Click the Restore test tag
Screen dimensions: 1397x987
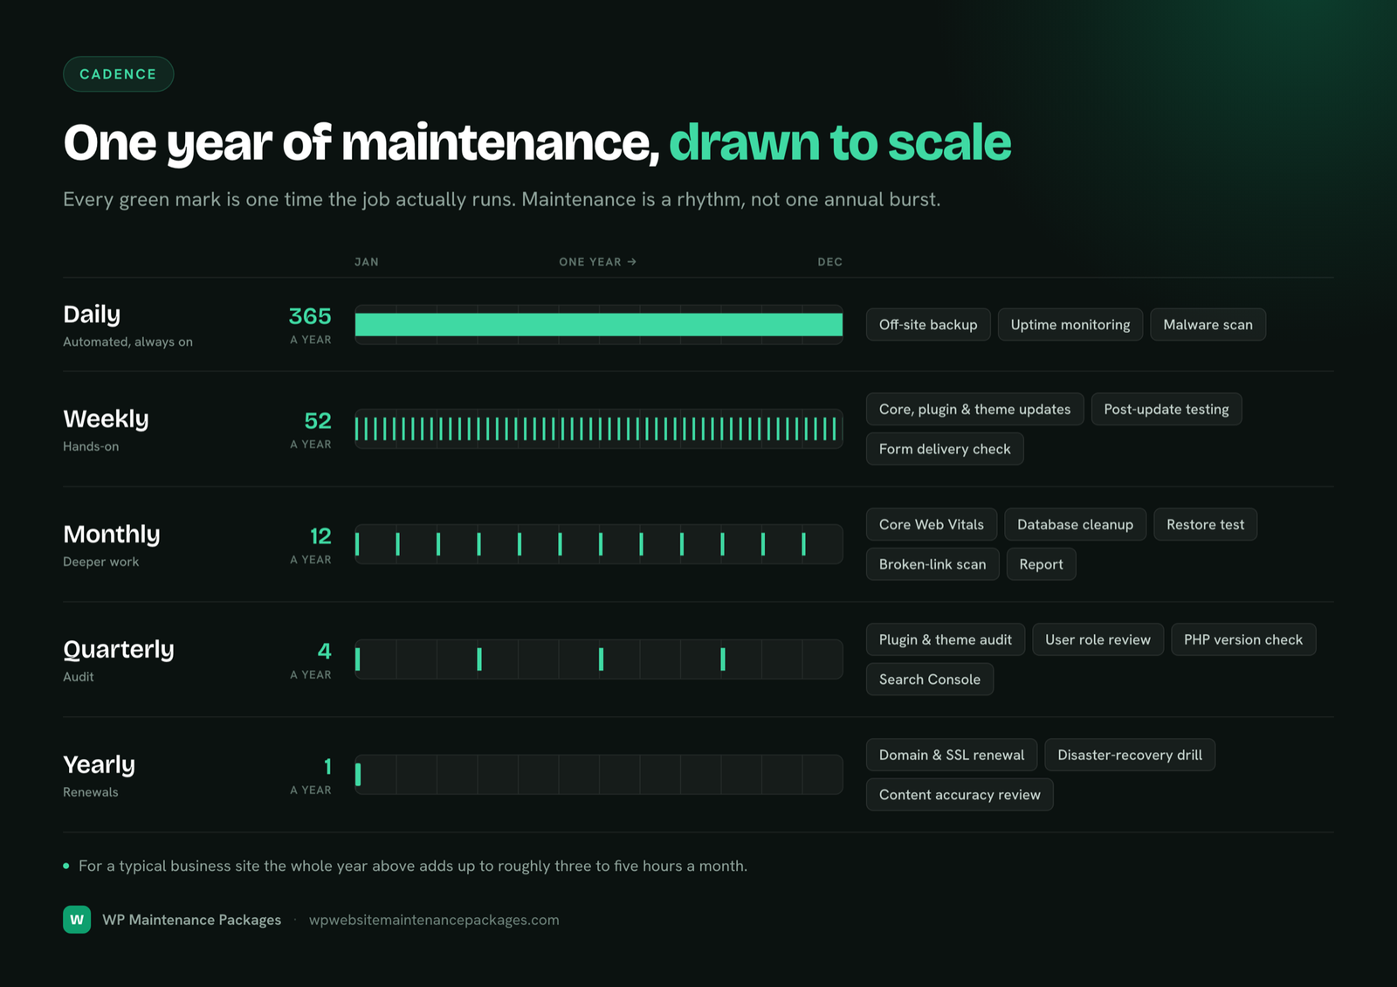click(x=1205, y=525)
